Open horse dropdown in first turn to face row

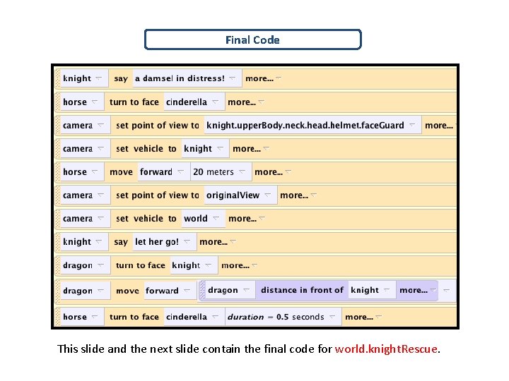(x=82, y=102)
